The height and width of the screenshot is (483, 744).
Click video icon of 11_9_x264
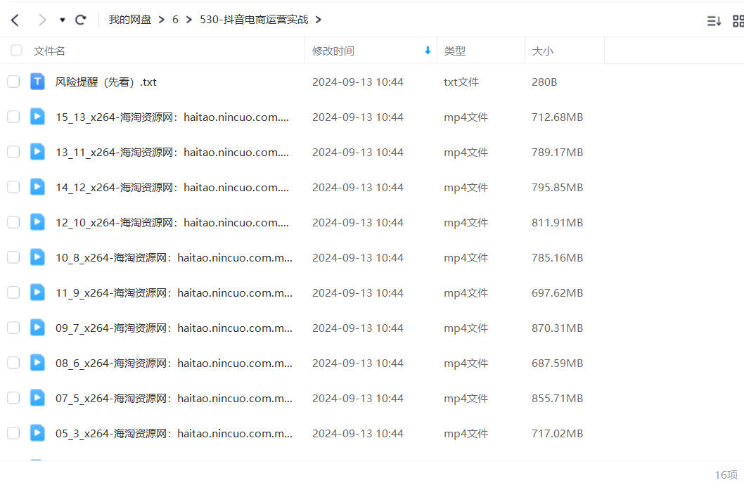[37, 292]
